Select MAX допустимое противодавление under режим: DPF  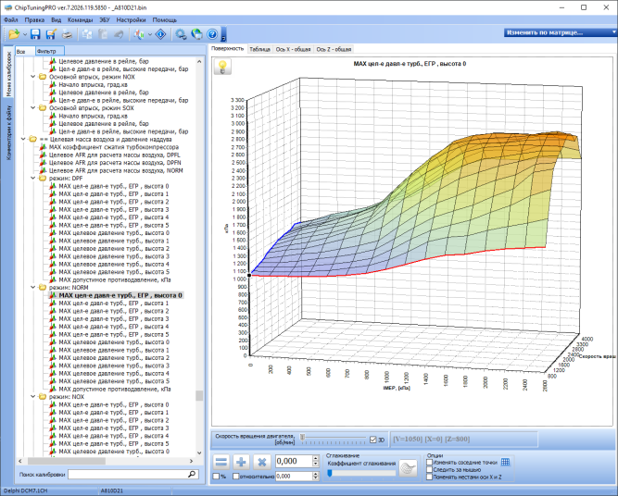tap(115, 279)
